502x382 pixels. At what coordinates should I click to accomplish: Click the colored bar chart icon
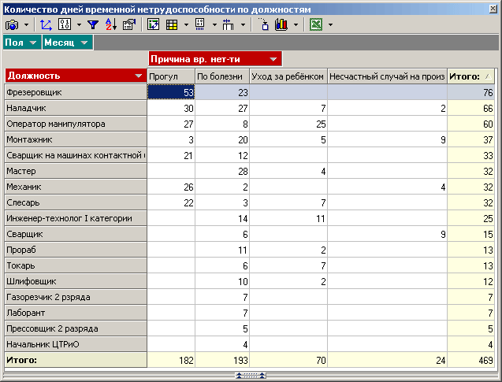(281, 24)
